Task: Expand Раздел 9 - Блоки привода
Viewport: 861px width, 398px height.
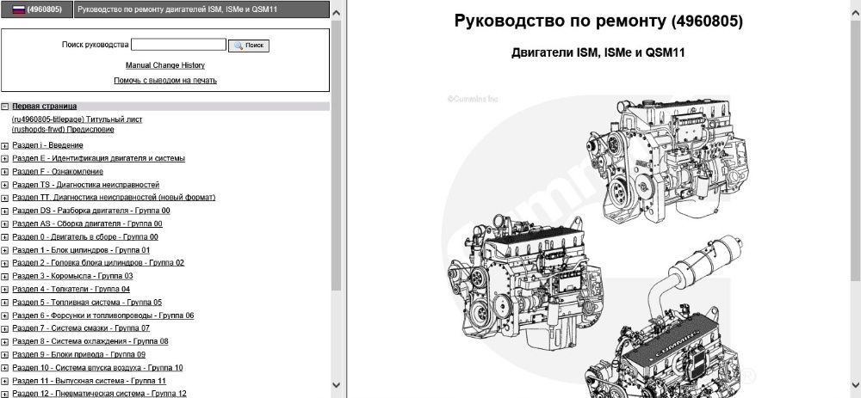Action: pos(5,355)
